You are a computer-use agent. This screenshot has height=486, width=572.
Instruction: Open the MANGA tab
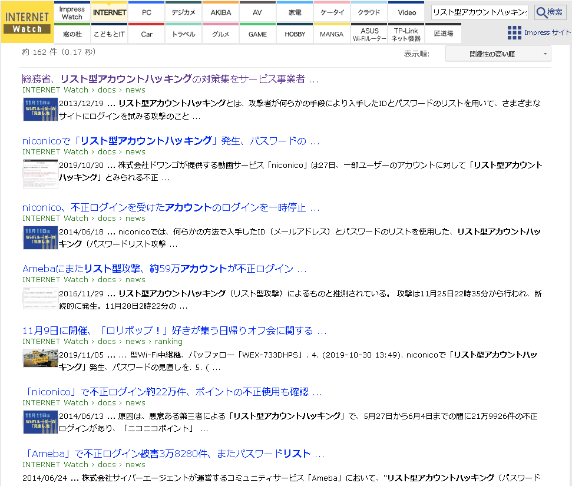click(332, 33)
